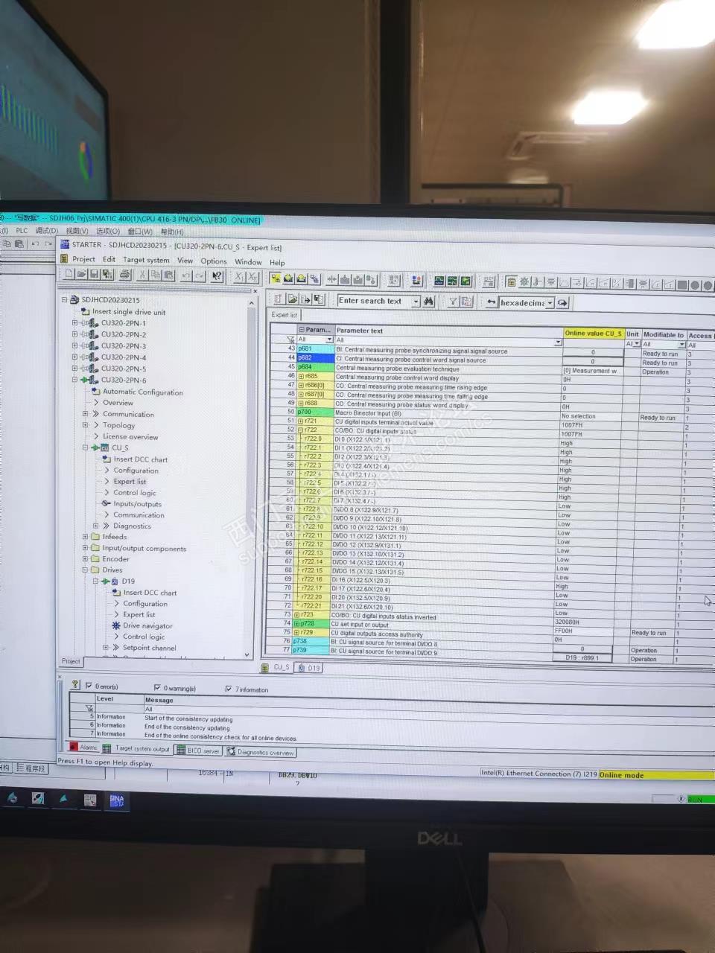The height and width of the screenshot is (953, 715).
Task: Expand parameter r685 row
Action: pos(302,376)
